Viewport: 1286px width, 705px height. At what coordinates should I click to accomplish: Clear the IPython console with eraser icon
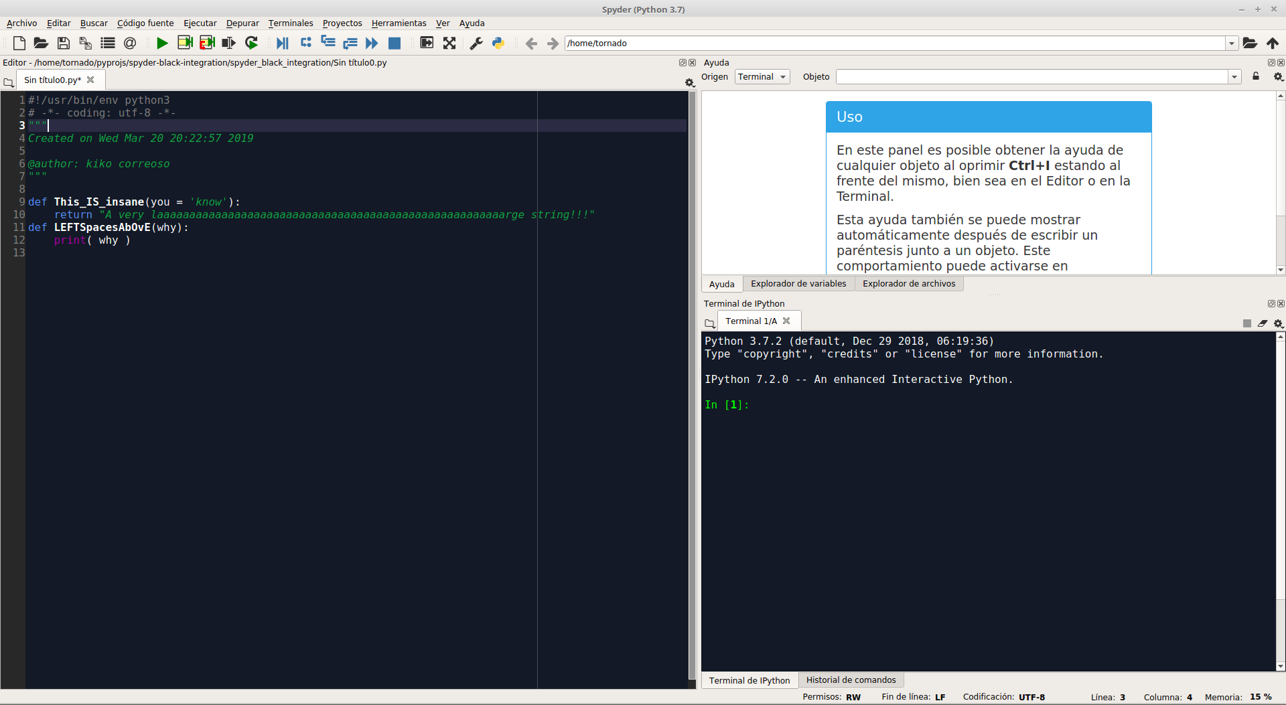(1263, 323)
